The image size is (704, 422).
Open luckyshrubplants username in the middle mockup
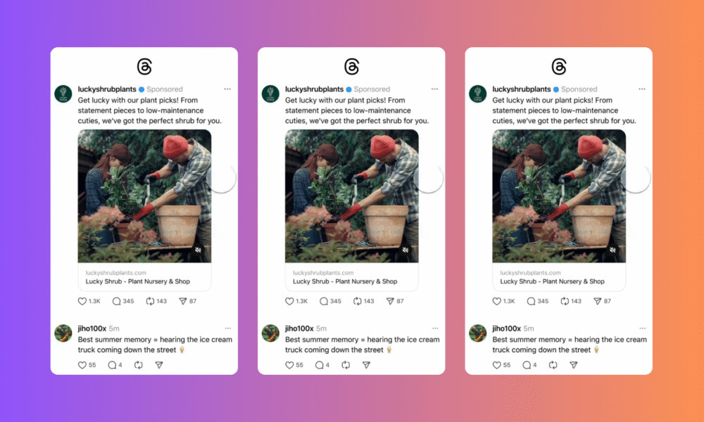[314, 89]
